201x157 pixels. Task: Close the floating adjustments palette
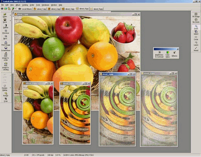(x=178, y=49)
